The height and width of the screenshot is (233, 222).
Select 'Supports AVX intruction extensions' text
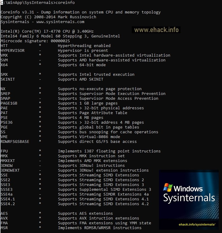(x=99, y=218)
